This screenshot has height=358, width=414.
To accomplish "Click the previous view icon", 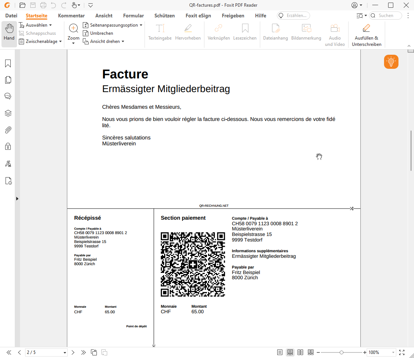I will pos(94,352).
